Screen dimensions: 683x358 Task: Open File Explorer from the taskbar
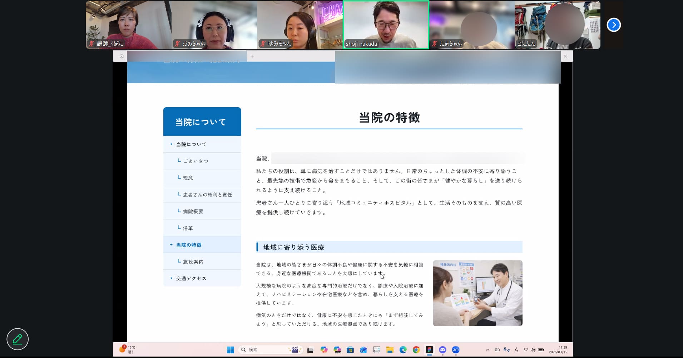click(390, 350)
